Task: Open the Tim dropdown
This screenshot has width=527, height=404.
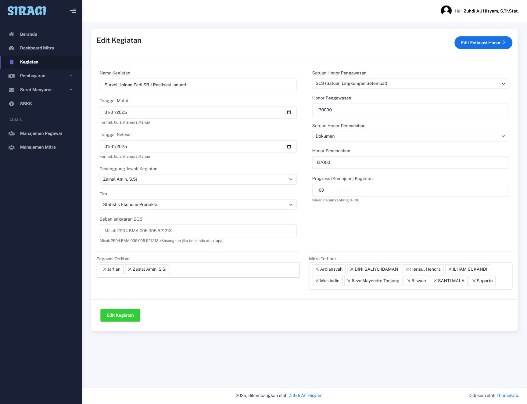Action: tap(198, 204)
